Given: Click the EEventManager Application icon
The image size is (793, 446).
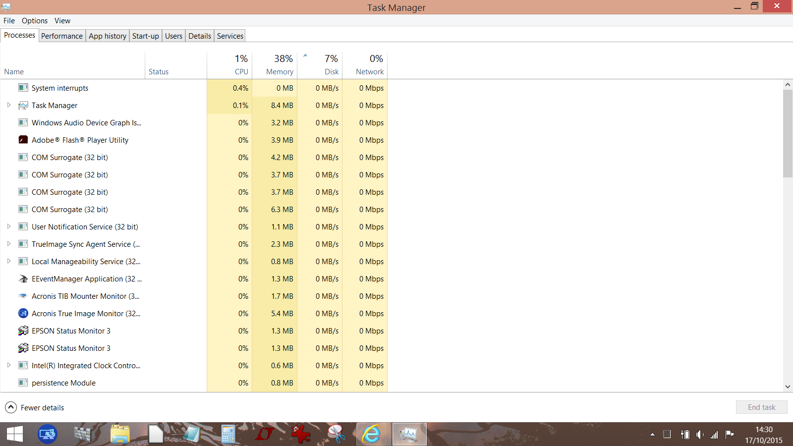Looking at the screenshot, I should (x=23, y=279).
